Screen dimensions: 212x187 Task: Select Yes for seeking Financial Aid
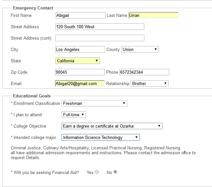tap(97, 172)
